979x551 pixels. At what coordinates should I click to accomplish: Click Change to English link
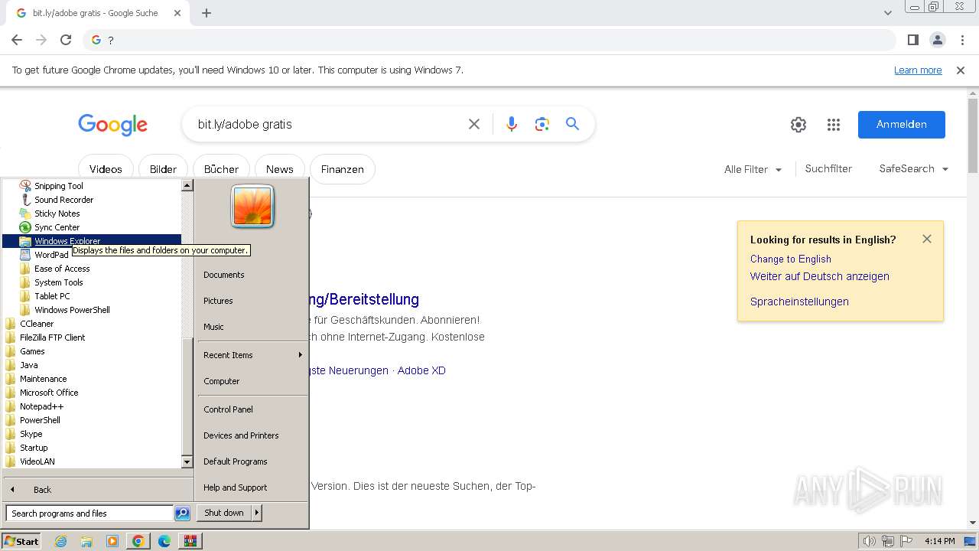tap(790, 259)
